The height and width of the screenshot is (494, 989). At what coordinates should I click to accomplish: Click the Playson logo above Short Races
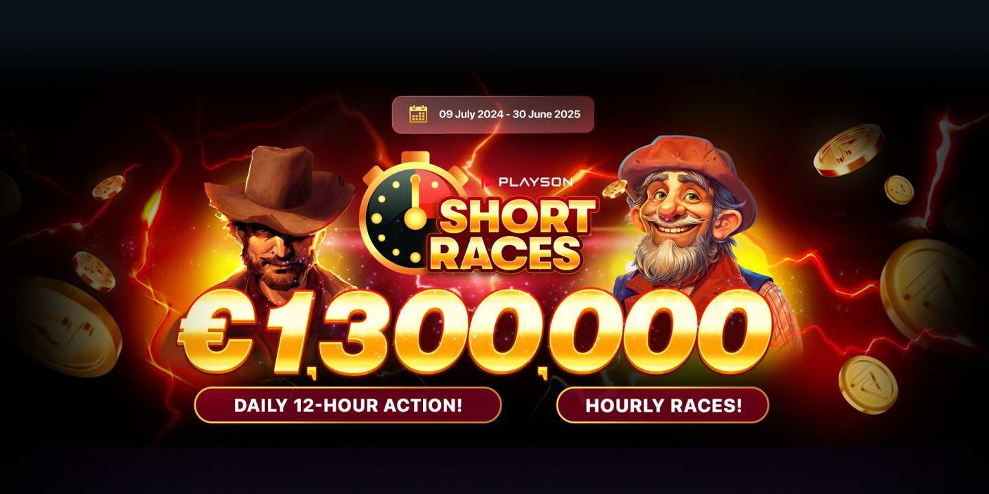[x=527, y=182]
